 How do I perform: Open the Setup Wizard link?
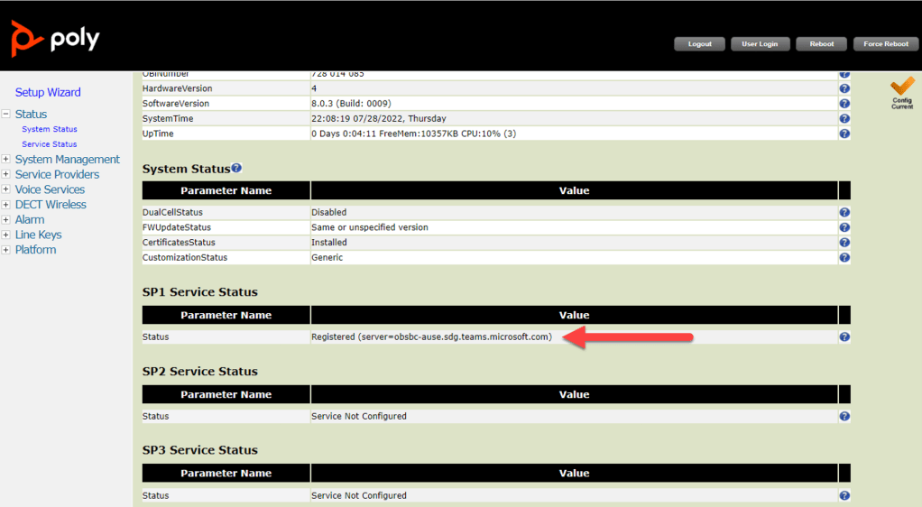tap(48, 92)
